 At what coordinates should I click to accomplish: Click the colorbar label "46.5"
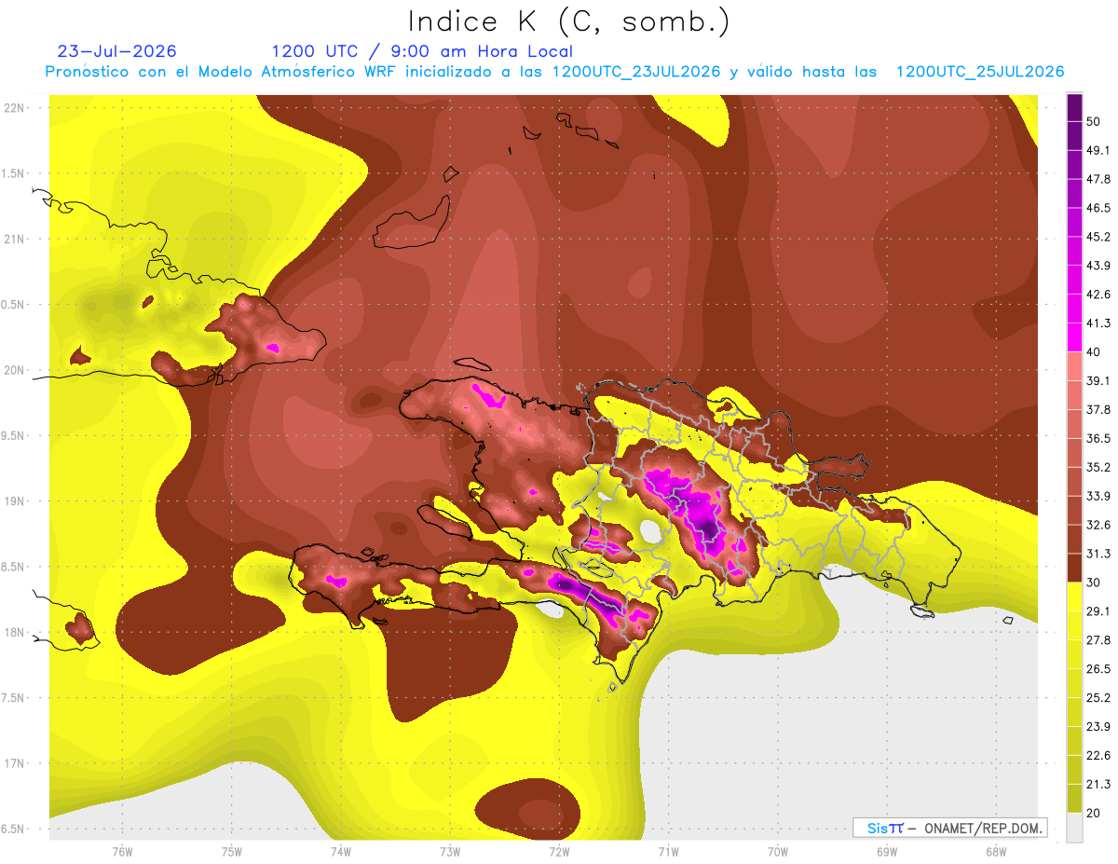tap(1098, 208)
